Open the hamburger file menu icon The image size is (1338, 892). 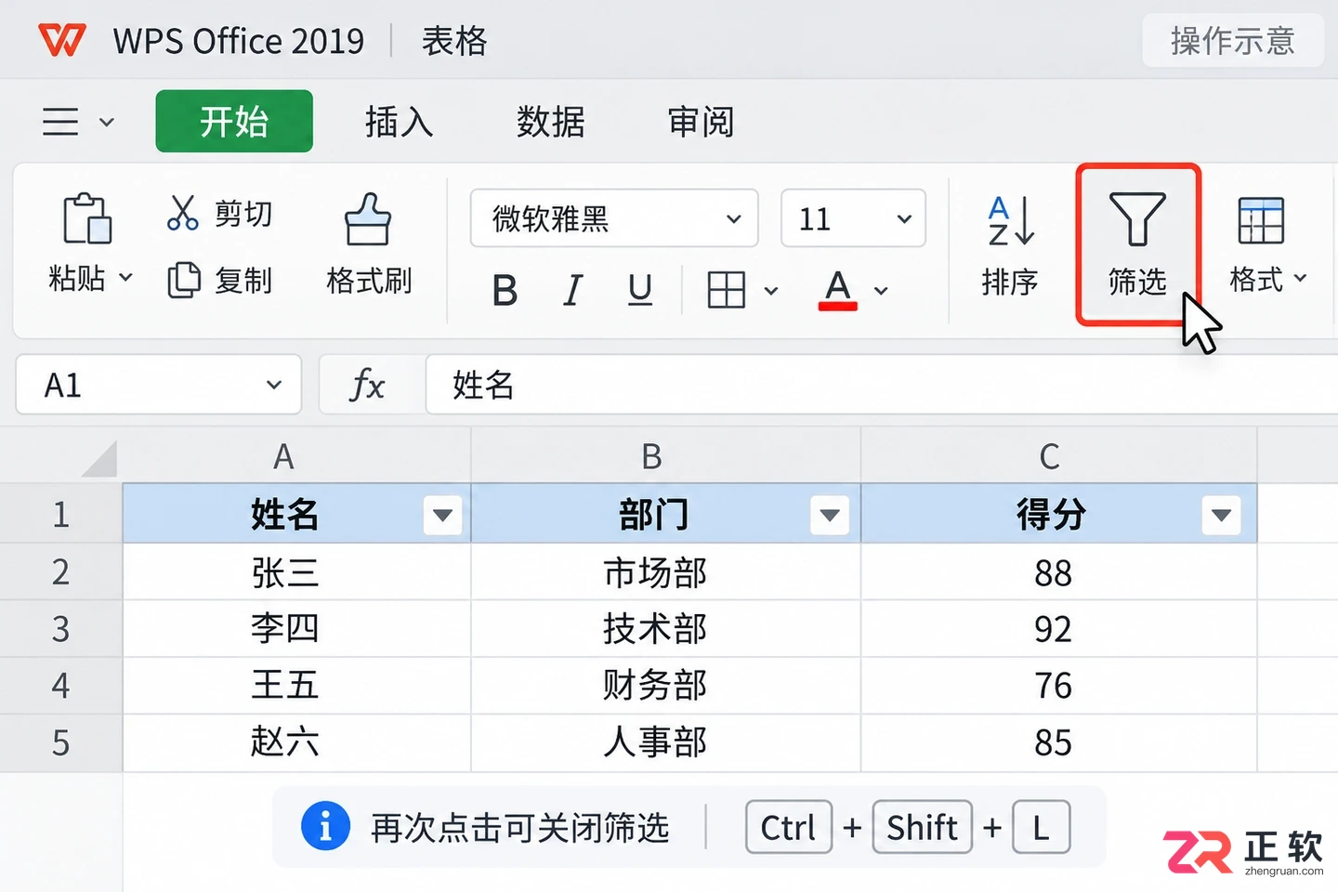point(60,122)
